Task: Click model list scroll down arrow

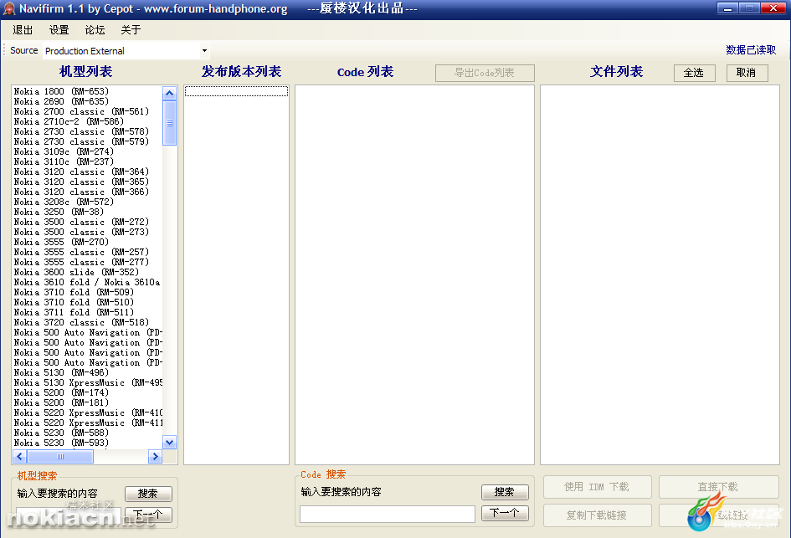Action: (169, 443)
